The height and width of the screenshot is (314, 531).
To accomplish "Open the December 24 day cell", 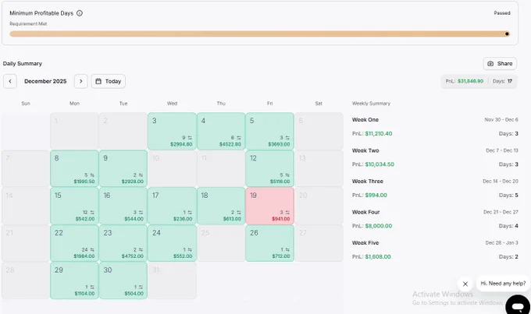I will [x=172, y=243].
